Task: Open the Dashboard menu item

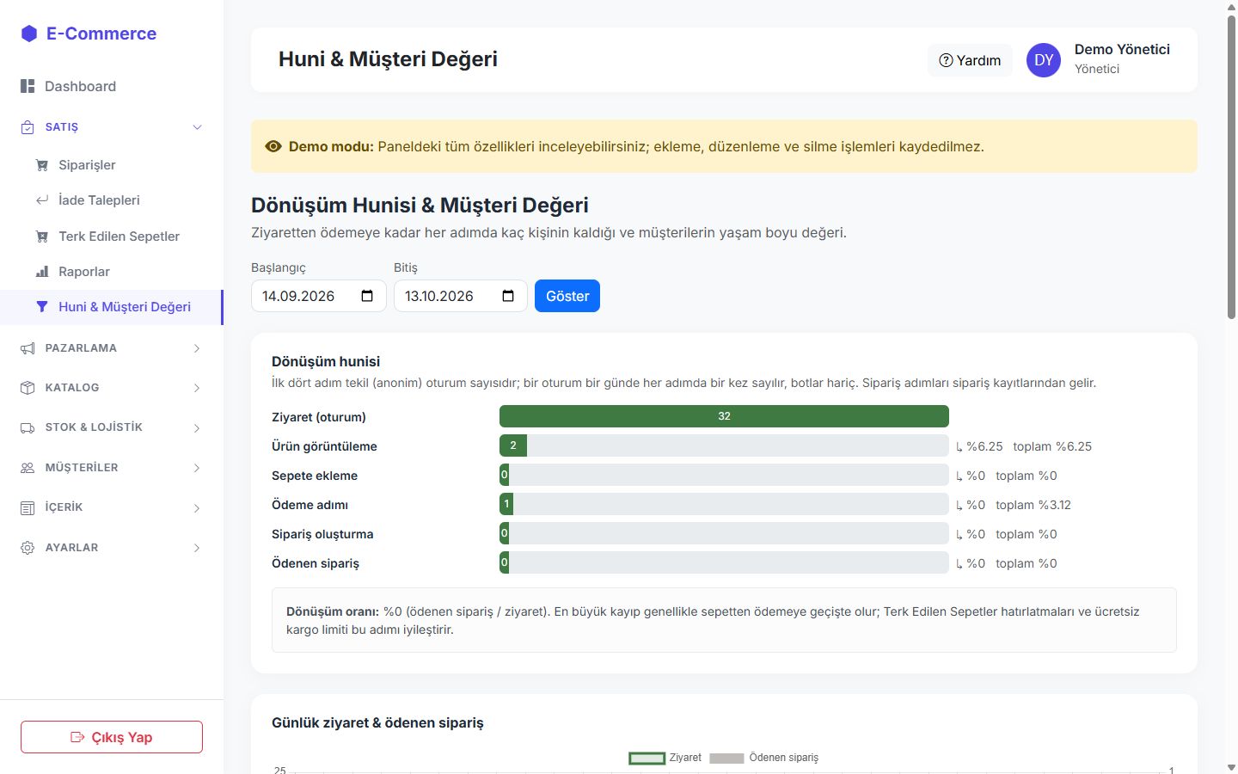Action: click(x=112, y=86)
